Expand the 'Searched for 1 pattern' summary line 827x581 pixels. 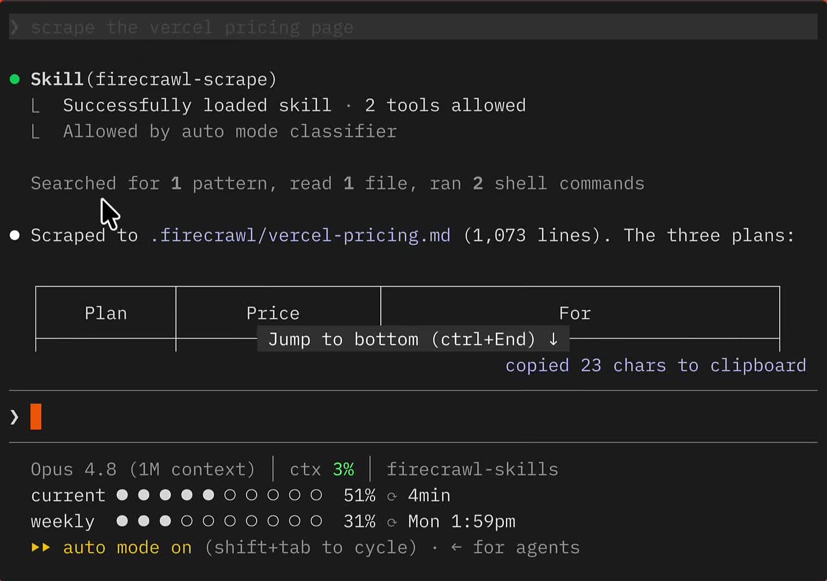pyautogui.click(x=337, y=183)
